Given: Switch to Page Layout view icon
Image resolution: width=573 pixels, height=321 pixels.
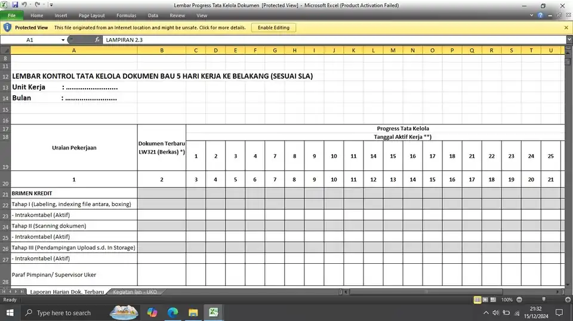Looking at the screenshot, I should 485,300.
